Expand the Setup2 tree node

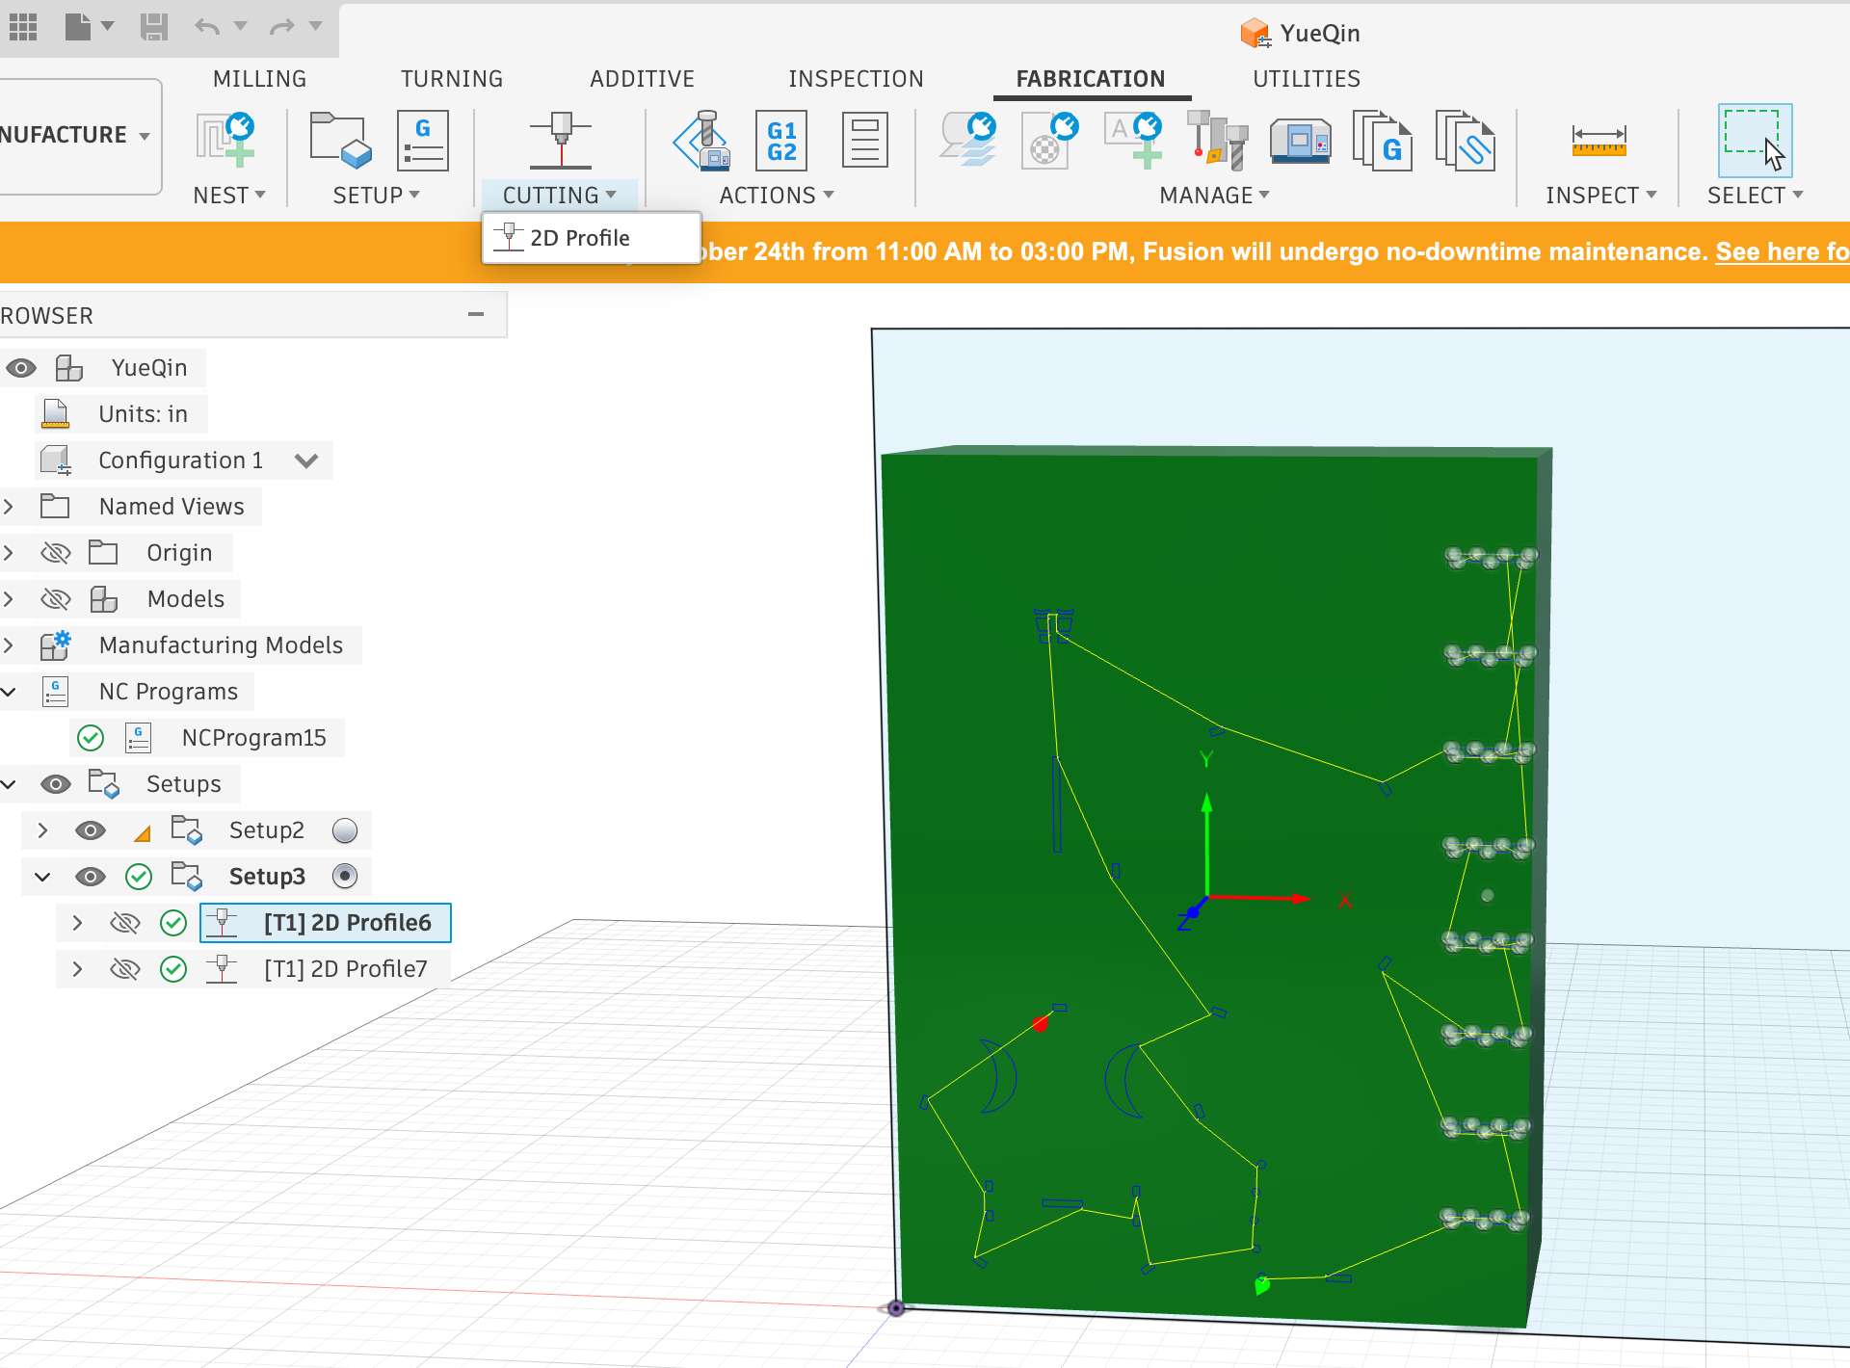42,830
